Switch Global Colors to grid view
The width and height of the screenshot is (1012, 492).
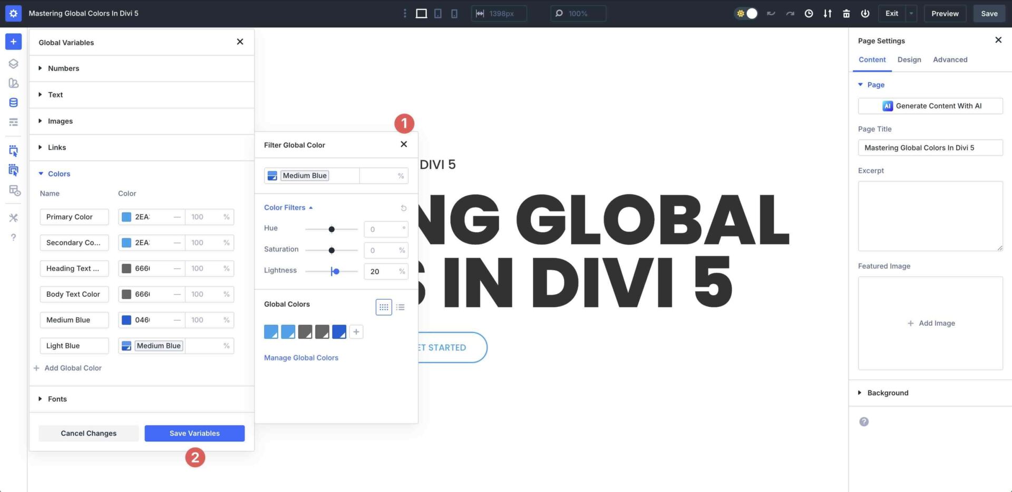(383, 307)
